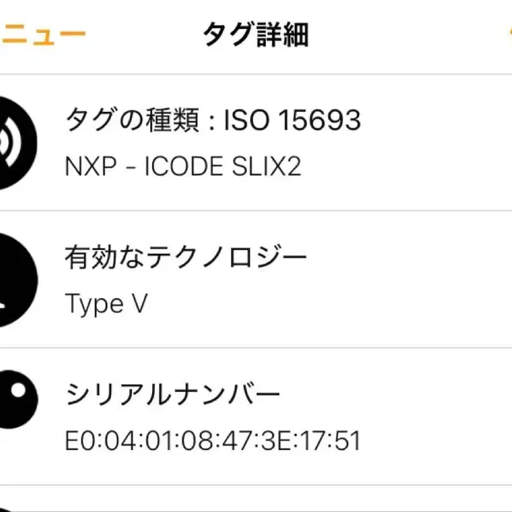The image size is (512, 512).
Task: Tap empty space right of Type V
Action: 328,304
